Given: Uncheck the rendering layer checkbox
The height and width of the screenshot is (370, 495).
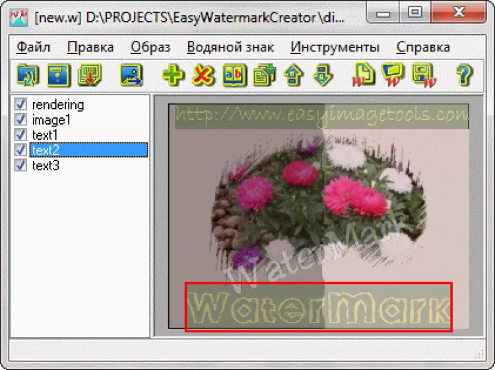Looking at the screenshot, I should click(20, 104).
